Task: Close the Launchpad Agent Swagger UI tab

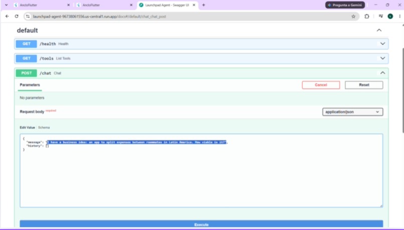Action: (x=194, y=5)
